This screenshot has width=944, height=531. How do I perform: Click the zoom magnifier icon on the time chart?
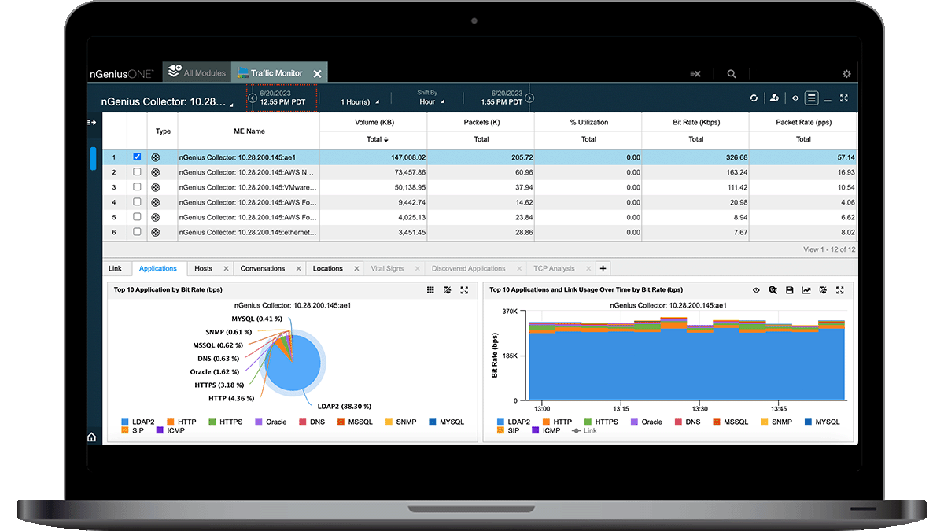773,290
